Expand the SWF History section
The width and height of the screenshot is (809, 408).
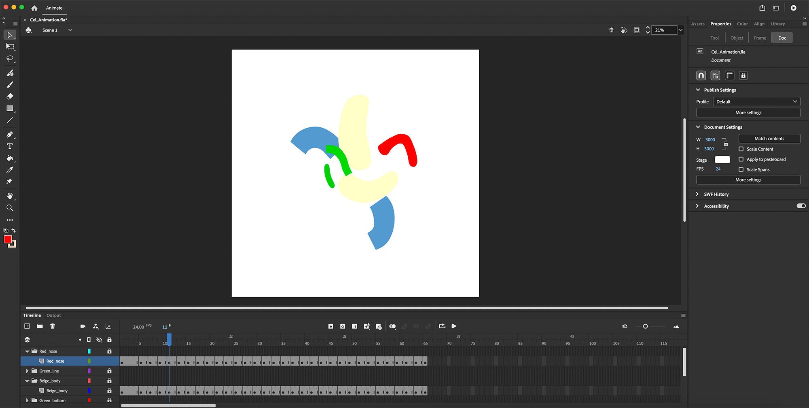(697, 194)
